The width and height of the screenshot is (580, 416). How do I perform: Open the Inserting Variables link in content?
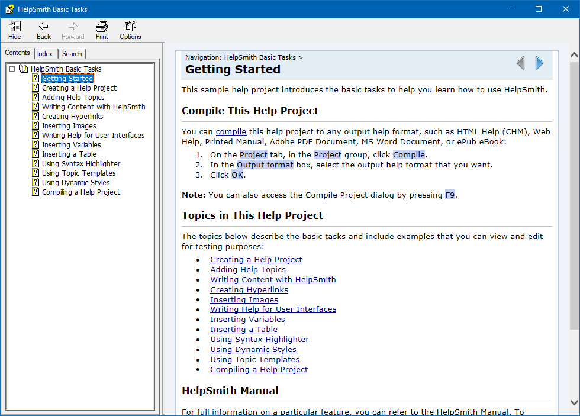[247, 319]
